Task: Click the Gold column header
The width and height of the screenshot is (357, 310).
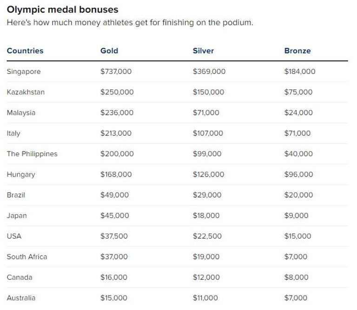Action: [x=109, y=51]
